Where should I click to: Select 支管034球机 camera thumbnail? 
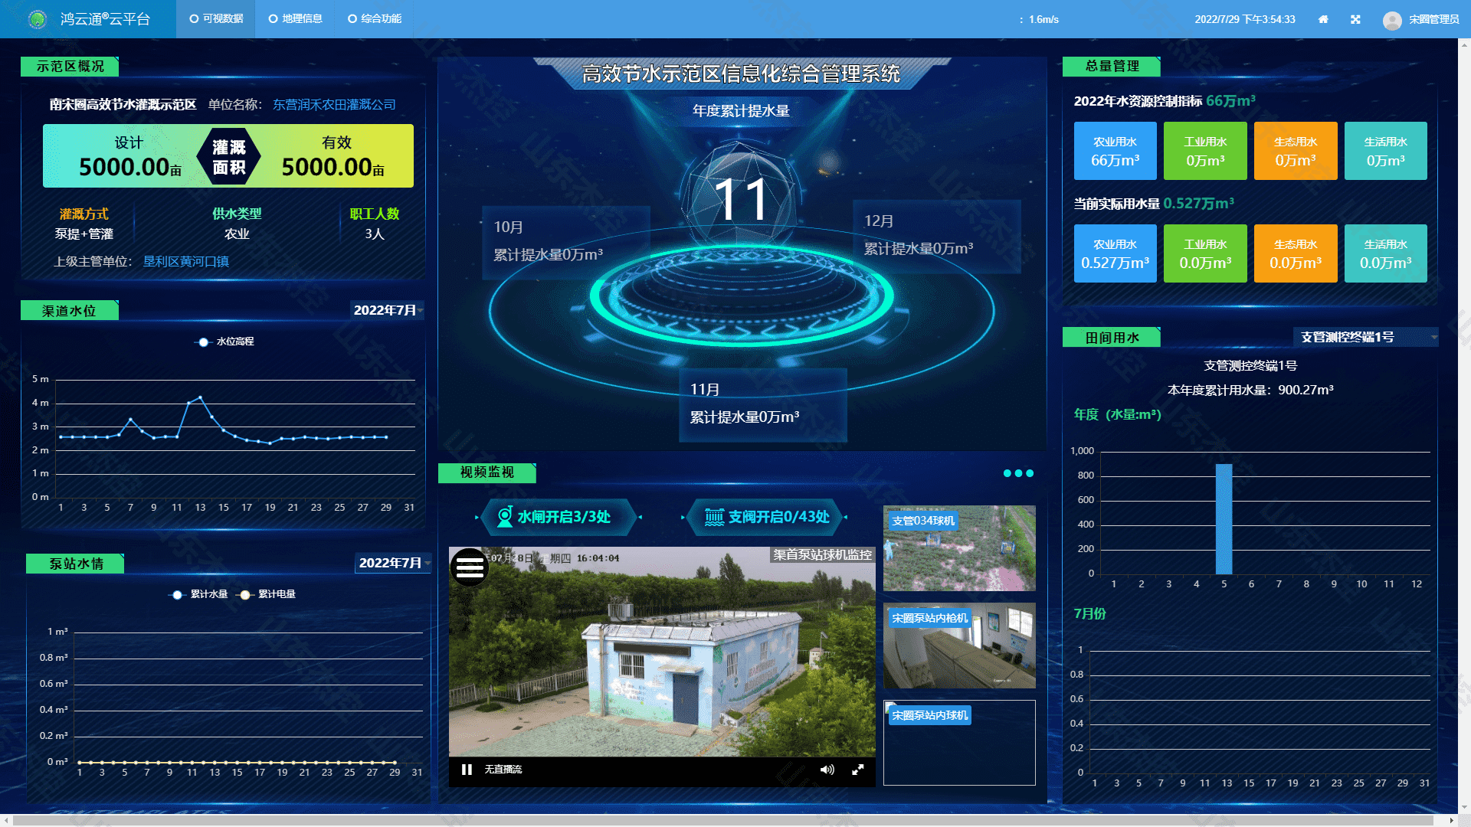pyautogui.click(x=959, y=548)
